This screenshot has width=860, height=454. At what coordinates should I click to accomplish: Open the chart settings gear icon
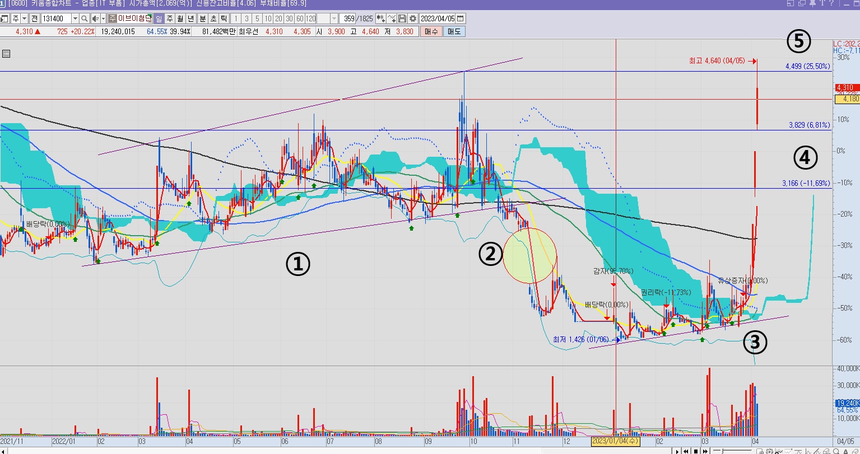pyautogui.click(x=413, y=18)
